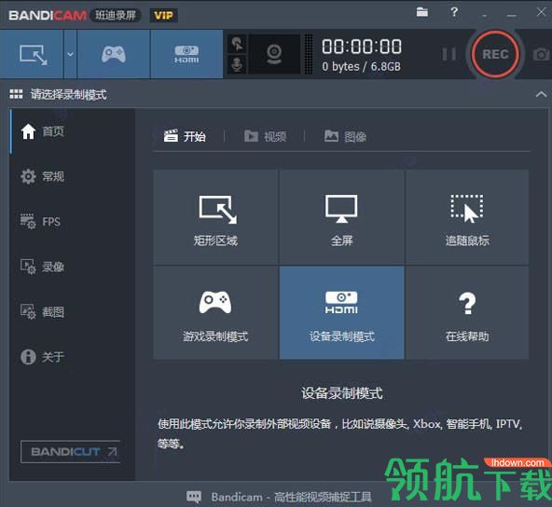
Task: Close the Bandicam window
Action: pyautogui.click(x=541, y=12)
